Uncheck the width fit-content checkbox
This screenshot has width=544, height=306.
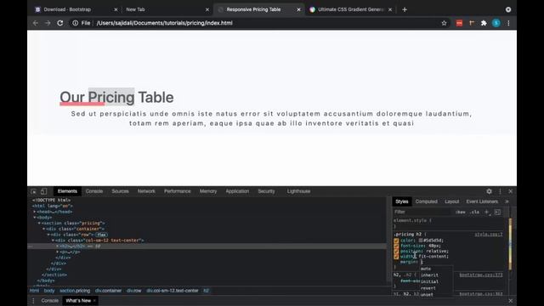[396, 257]
